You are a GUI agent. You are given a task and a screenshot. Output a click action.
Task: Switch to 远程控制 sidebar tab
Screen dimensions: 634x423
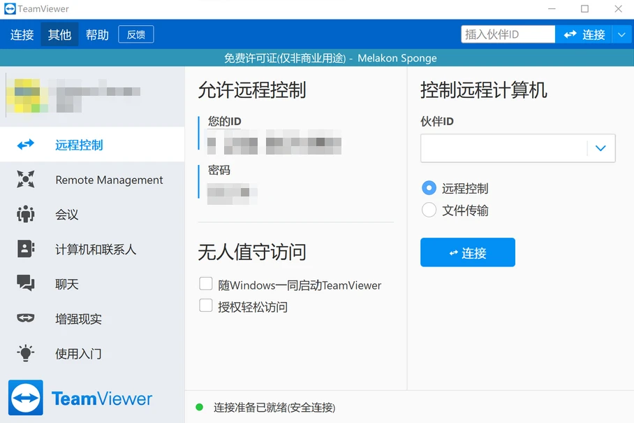click(92, 145)
